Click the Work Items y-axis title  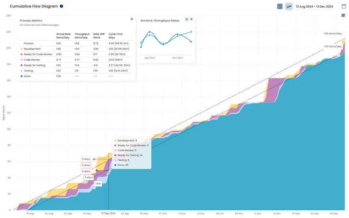click(4, 113)
